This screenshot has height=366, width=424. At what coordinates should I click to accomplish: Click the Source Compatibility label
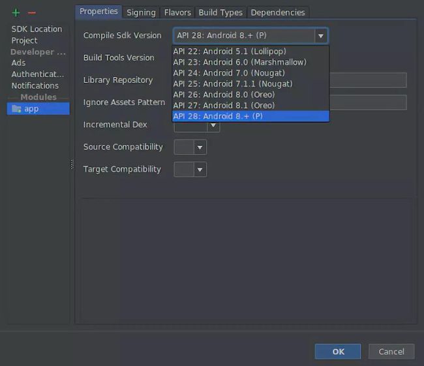tap(123, 147)
